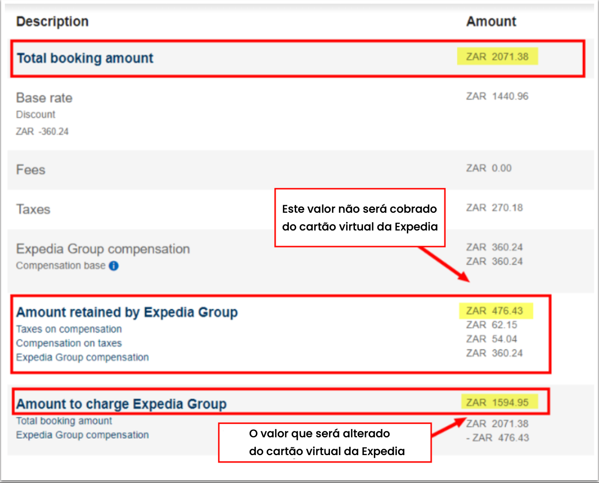Image resolution: width=599 pixels, height=483 pixels.
Task: Select the Base rate label
Action: click(44, 98)
